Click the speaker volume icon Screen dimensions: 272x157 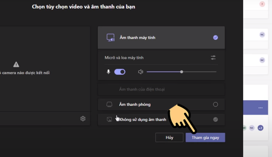coord(140,72)
